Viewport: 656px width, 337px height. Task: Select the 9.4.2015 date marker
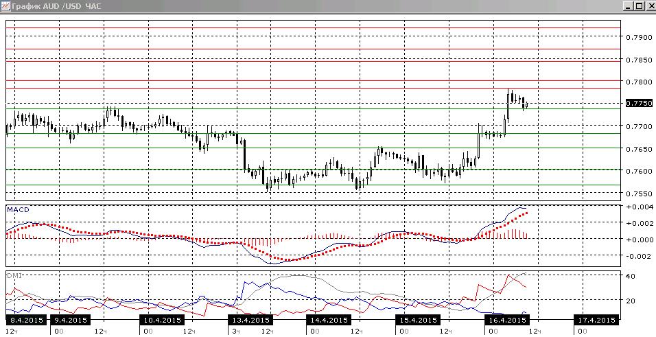tap(69, 320)
